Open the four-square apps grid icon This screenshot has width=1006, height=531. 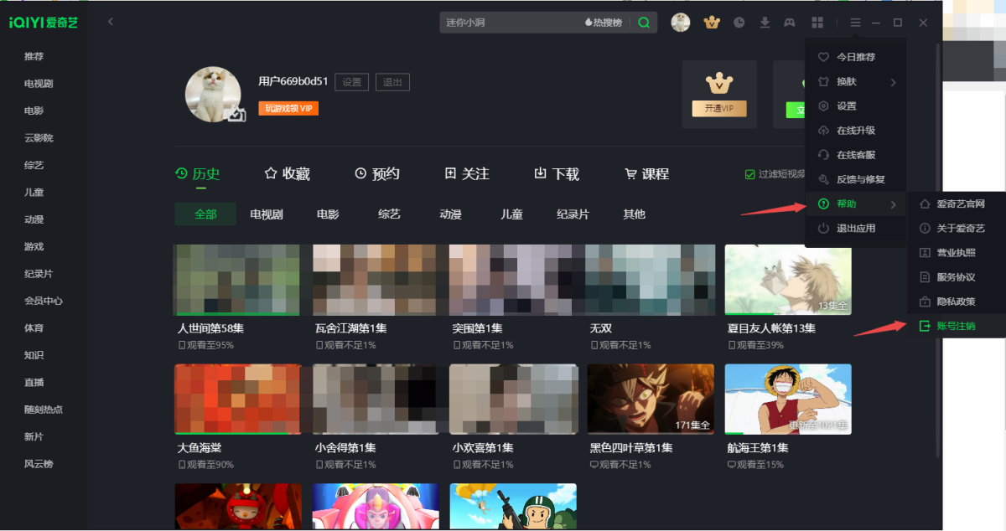pyautogui.click(x=817, y=23)
